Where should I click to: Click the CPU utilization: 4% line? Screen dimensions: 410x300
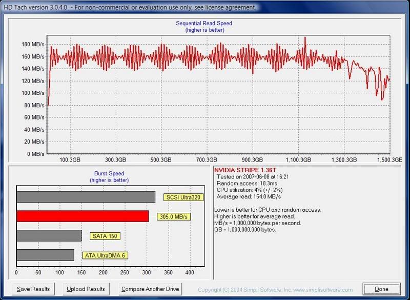[x=250, y=190]
